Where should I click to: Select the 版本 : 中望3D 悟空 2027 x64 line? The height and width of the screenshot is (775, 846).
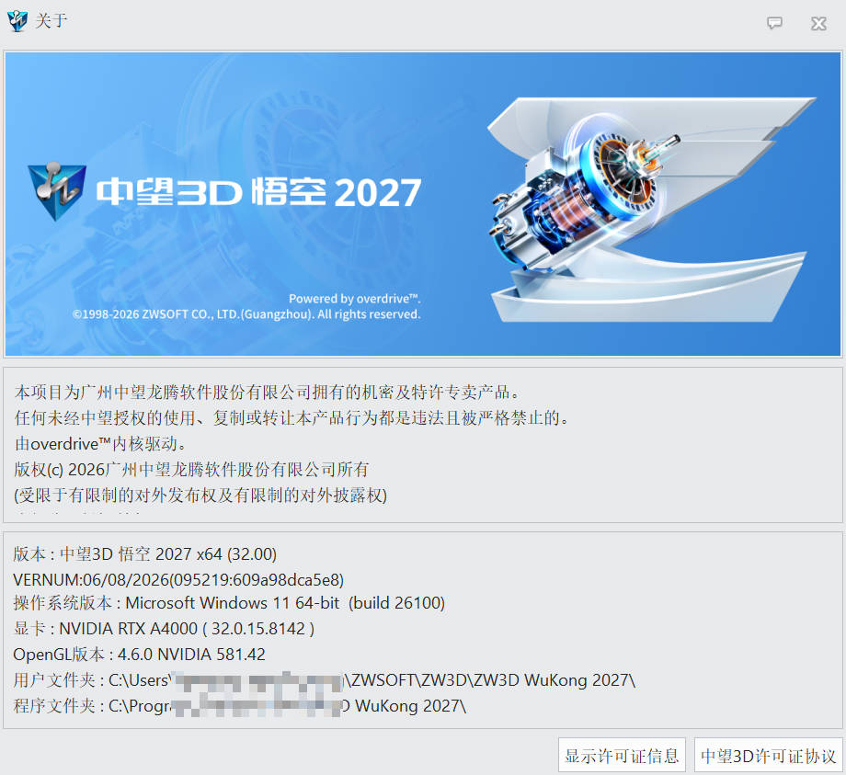tap(144, 553)
